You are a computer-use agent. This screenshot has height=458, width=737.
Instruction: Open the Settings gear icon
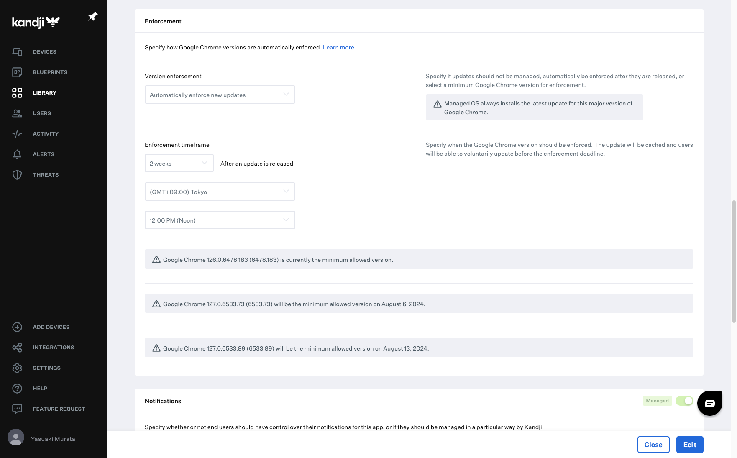click(17, 368)
